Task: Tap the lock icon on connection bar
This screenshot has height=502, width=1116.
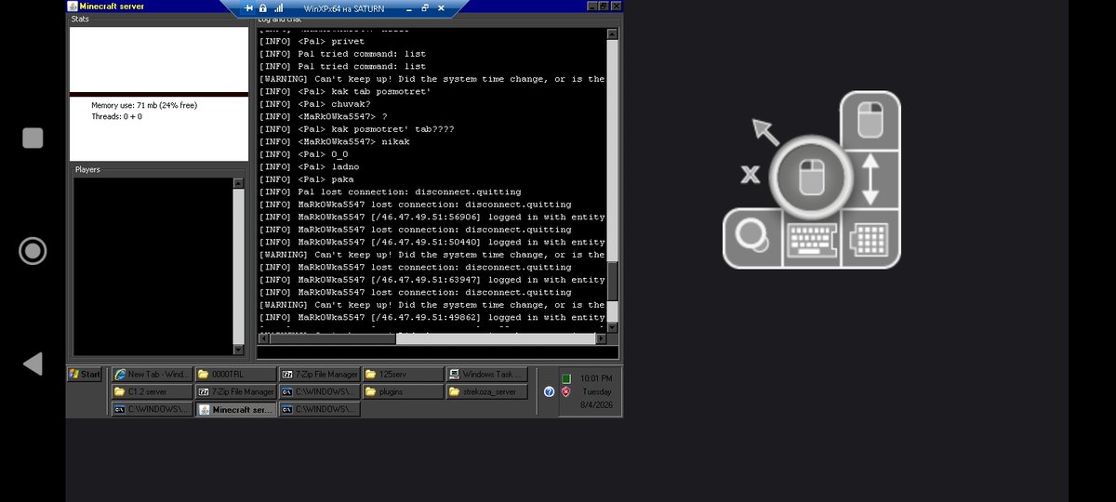Action: pos(263,7)
